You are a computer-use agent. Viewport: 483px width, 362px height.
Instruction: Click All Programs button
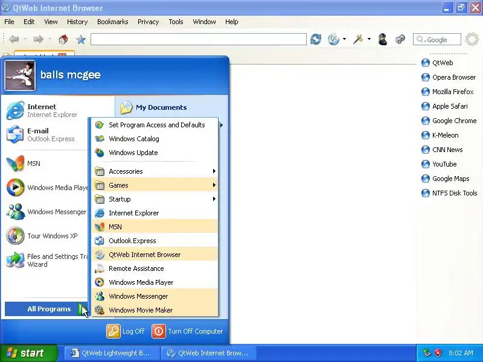click(x=46, y=309)
